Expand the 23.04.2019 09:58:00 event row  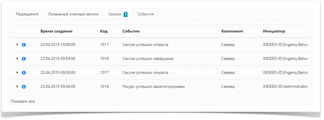tap(17, 72)
